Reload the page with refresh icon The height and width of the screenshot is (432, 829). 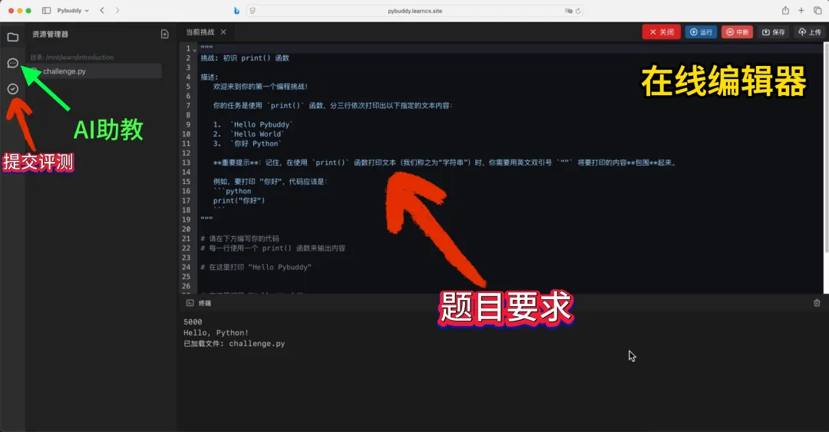pyautogui.click(x=579, y=11)
